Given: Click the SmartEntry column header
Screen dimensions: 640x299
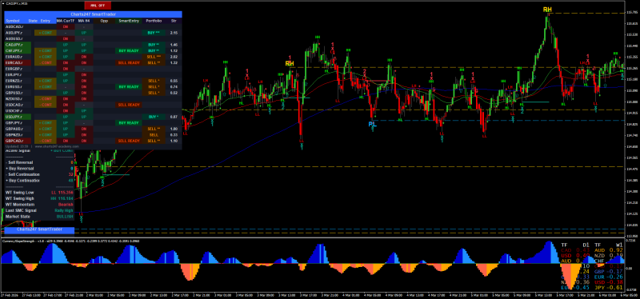Looking at the screenshot, I should (129, 21).
